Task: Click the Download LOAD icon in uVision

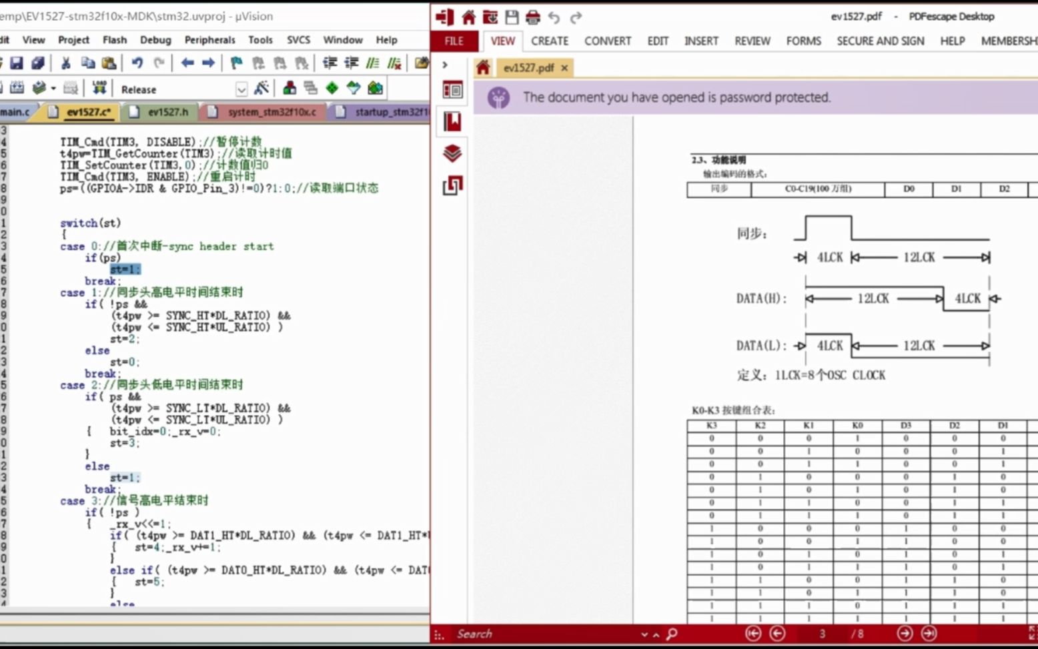Action: (99, 88)
